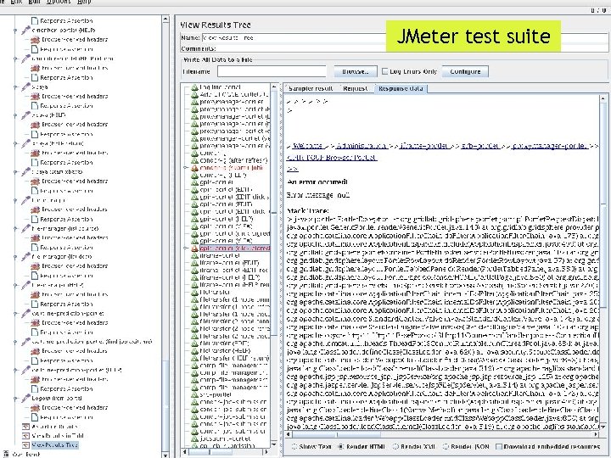
Task: Select the Render JSON radio button
Action: [446, 447]
